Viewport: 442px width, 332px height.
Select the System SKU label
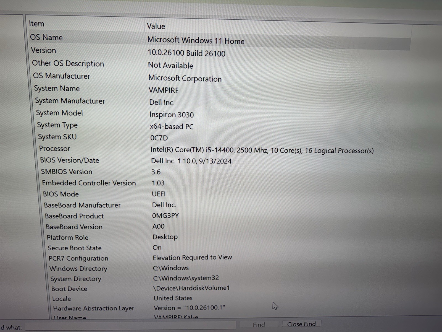point(57,137)
